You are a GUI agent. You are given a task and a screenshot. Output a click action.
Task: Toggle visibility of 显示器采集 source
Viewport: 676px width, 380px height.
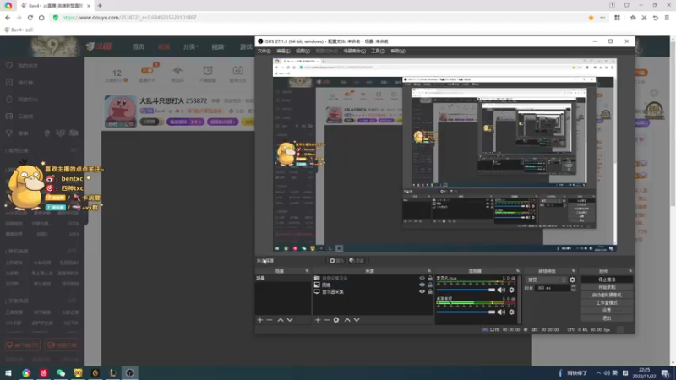point(422,291)
